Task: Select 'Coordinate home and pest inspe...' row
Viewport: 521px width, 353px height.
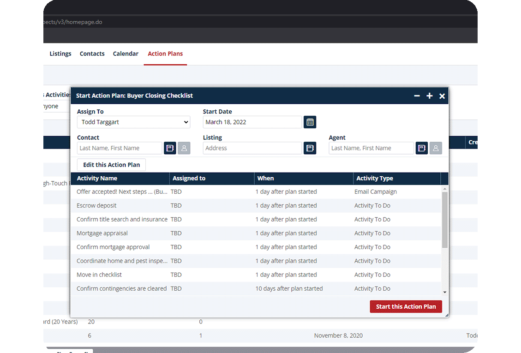Action: point(256,261)
